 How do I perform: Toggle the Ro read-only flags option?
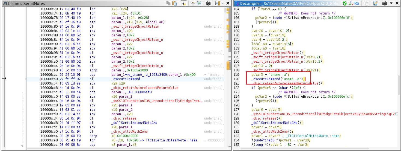coord(357,3)
